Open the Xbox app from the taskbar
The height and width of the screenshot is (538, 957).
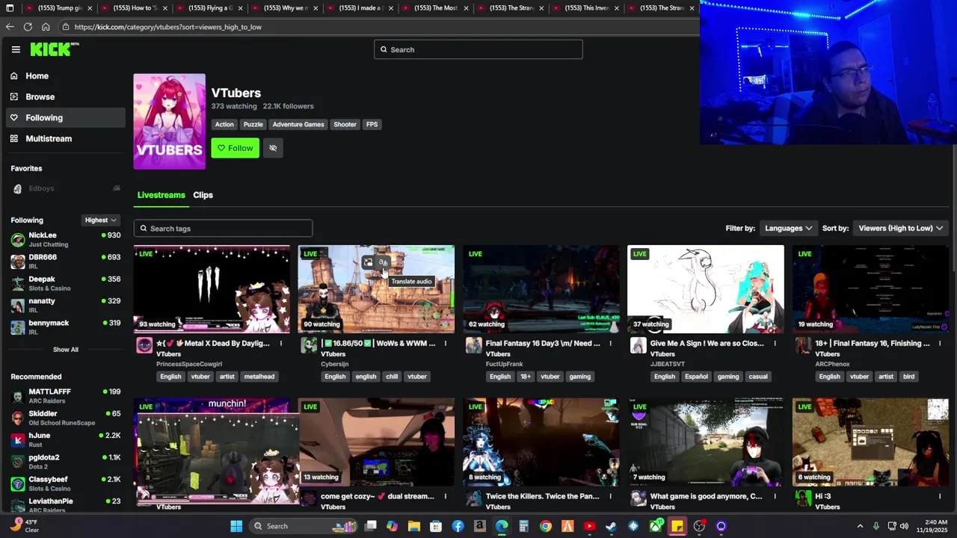656,526
